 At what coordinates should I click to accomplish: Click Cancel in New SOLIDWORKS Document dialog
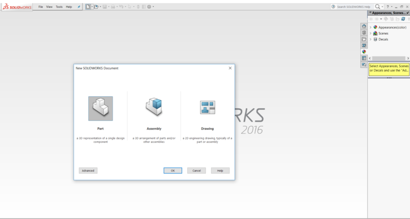pos(196,170)
